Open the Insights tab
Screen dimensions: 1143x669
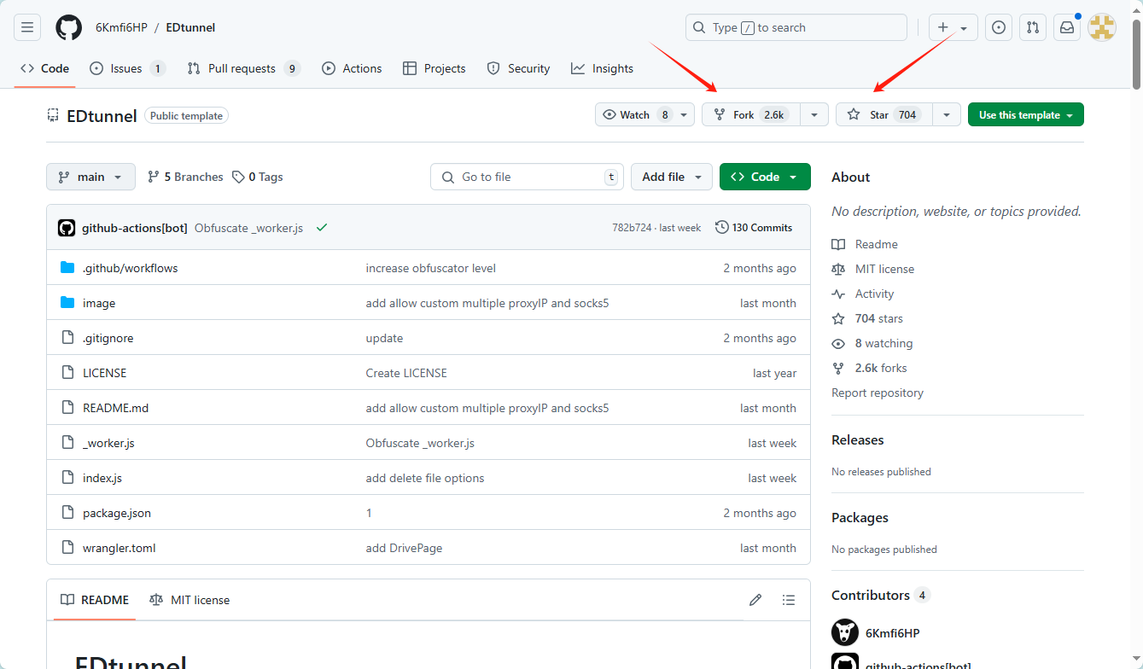(x=603, y=68)
